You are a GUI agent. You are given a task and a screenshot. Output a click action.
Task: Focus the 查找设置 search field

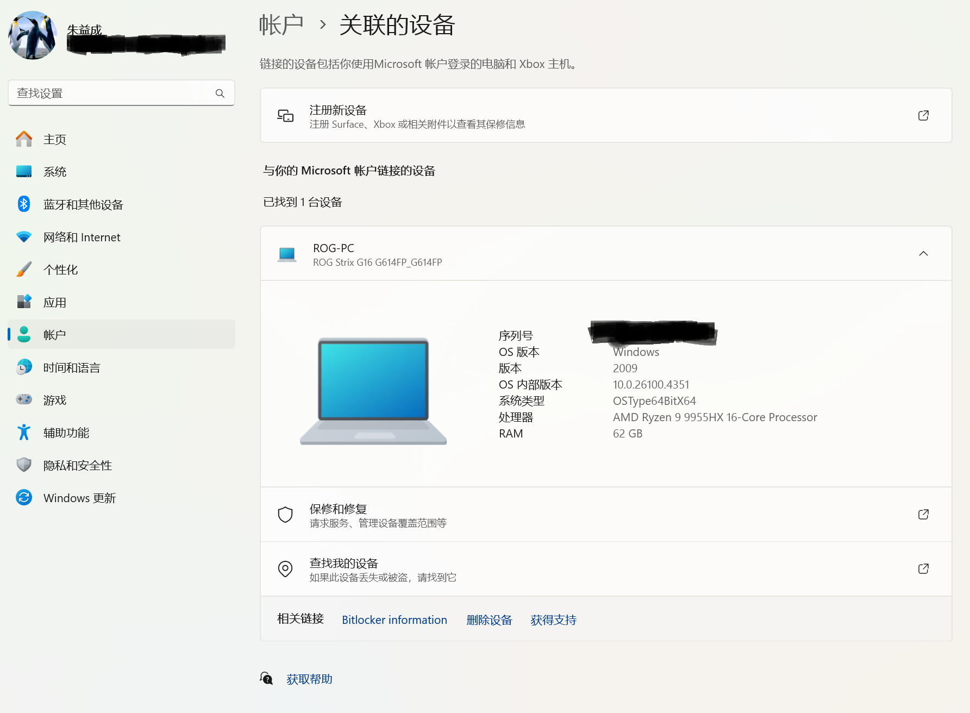[121, 93]
